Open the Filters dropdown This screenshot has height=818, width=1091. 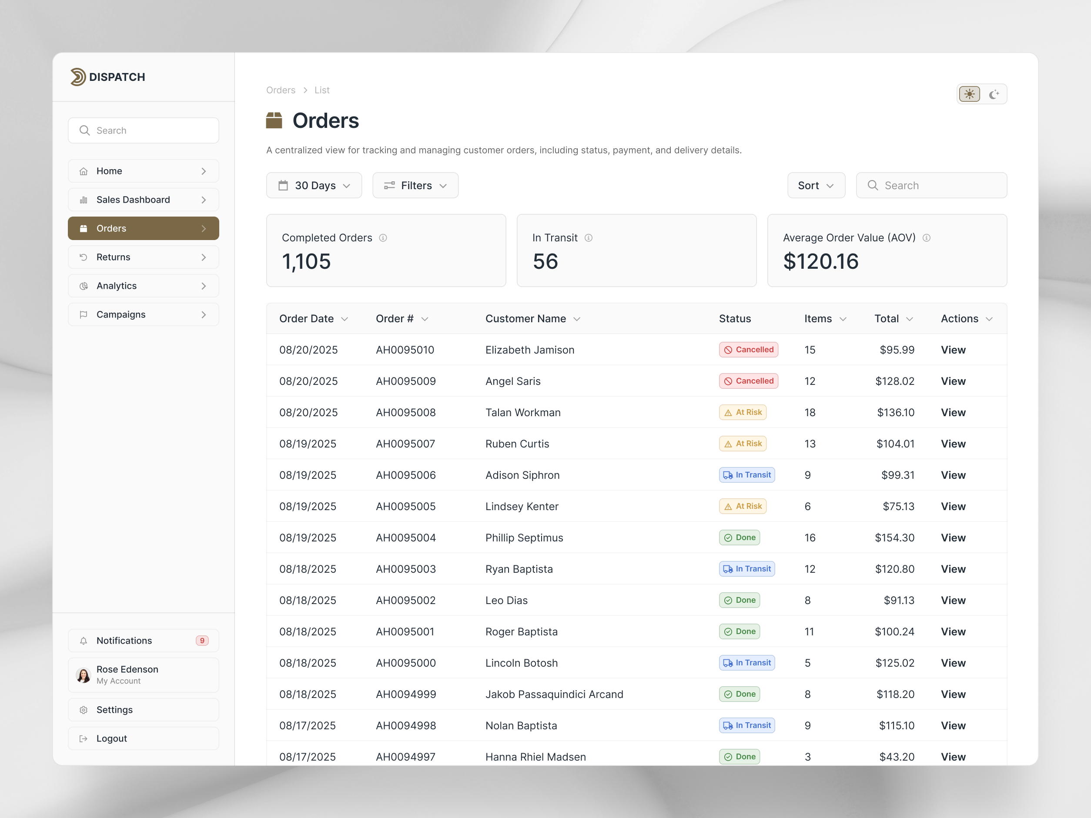pyautogui.click(x=415, y=185)
